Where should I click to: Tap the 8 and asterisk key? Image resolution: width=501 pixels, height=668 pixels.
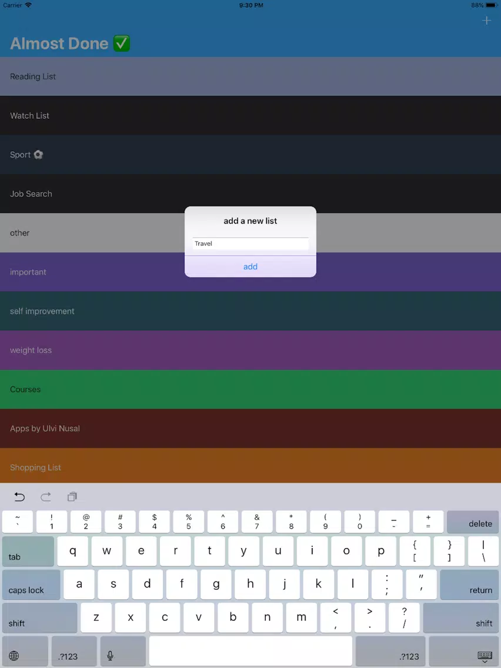pos(292,522)
